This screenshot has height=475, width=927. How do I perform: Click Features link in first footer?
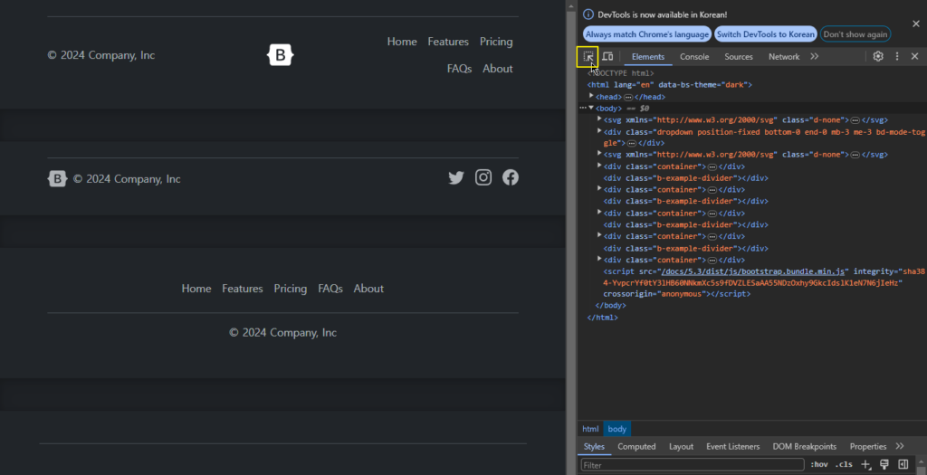point(448,42)
